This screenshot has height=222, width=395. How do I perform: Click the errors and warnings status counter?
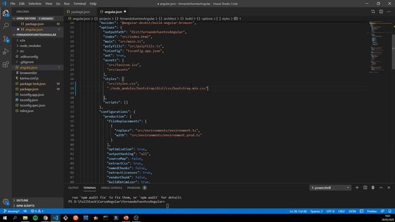37,211
